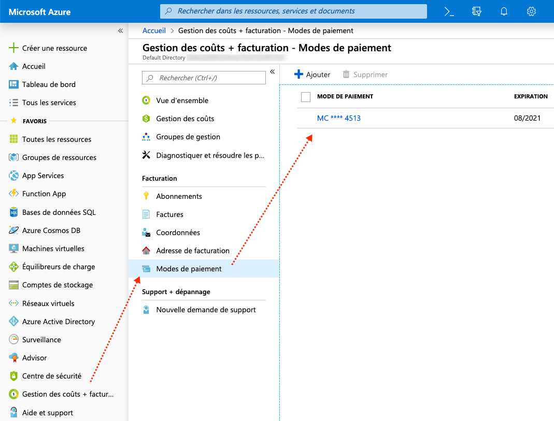Click the Équilibreurs de charge icon

[x=13, y=267]
